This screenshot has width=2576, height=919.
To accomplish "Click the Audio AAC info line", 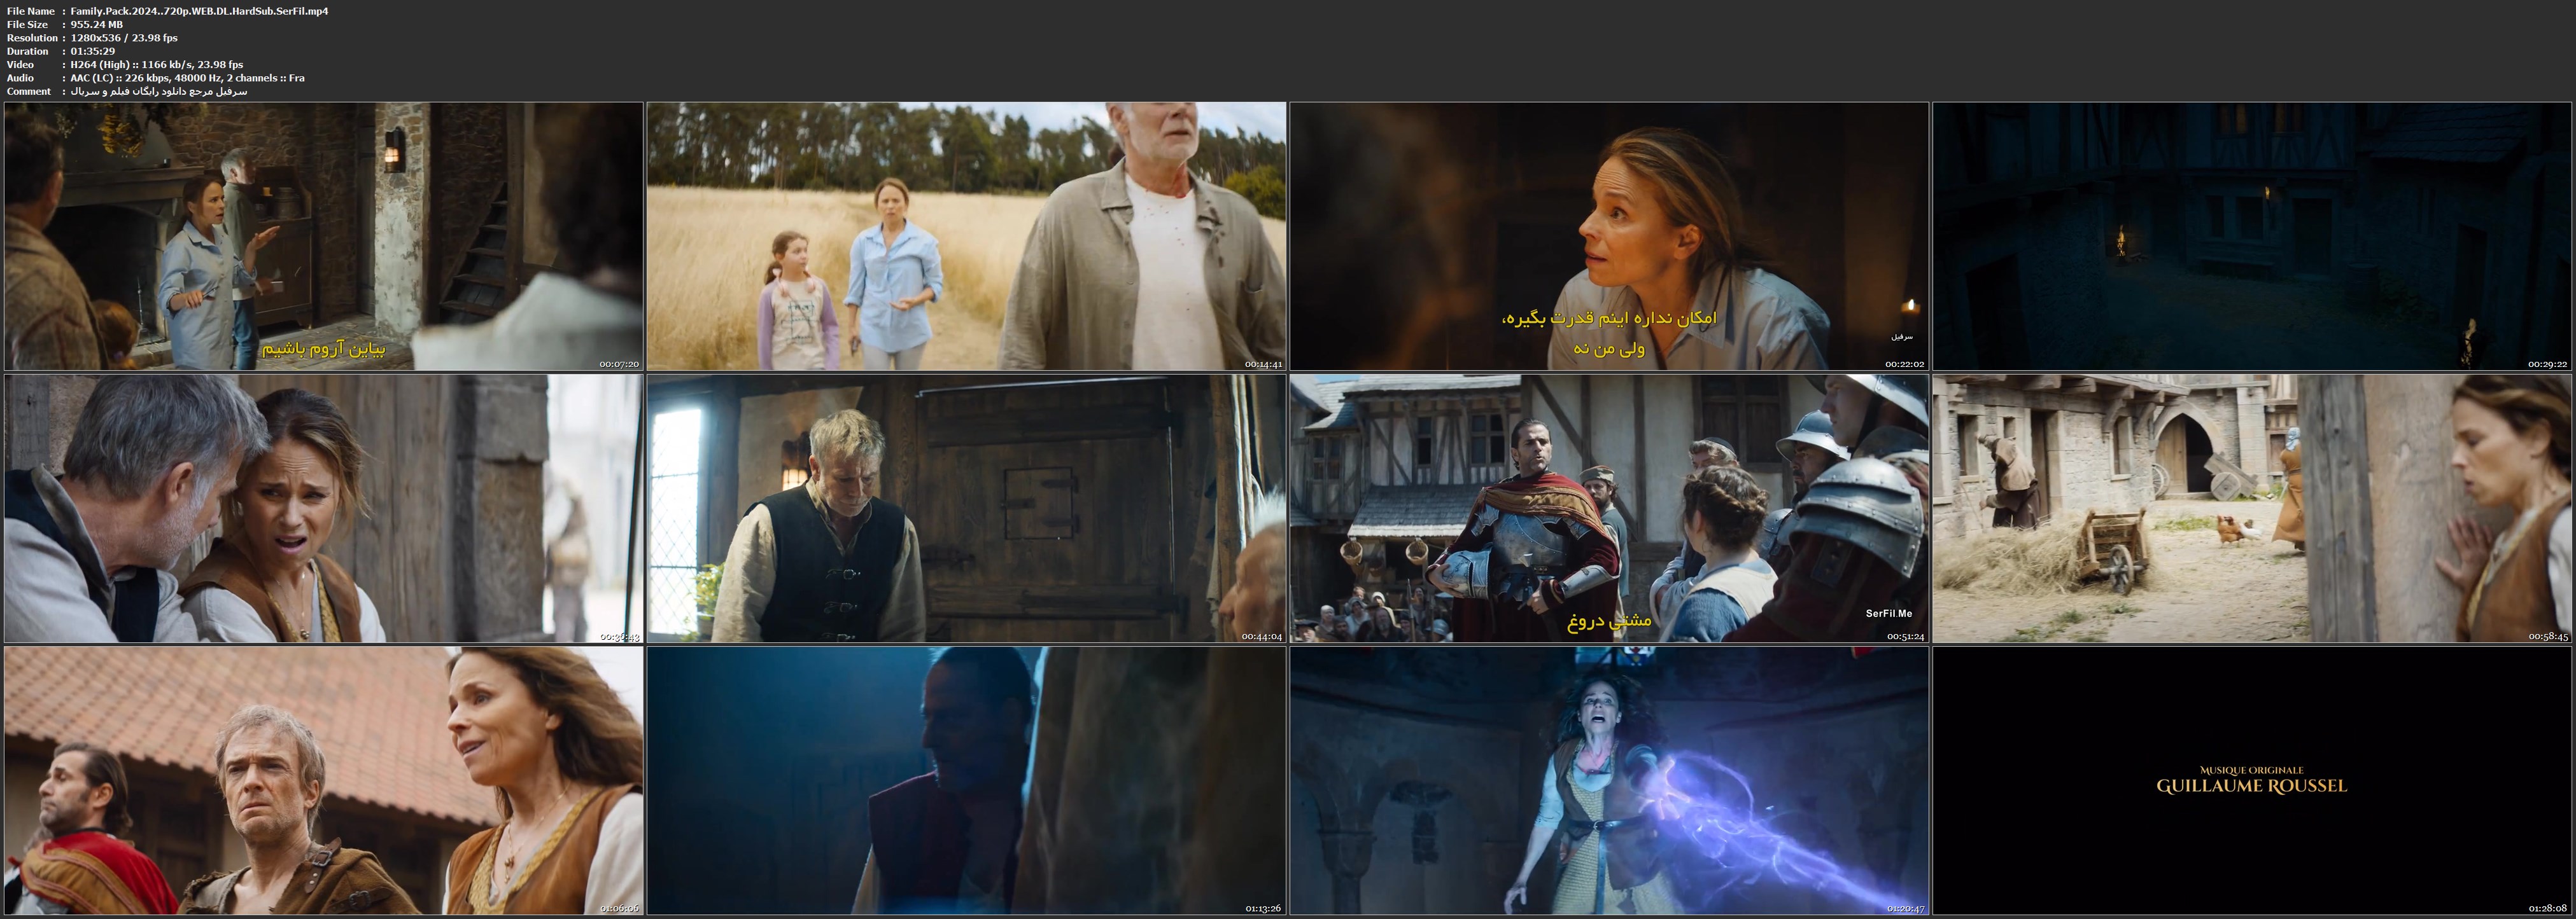I will [x=187, y=78].
